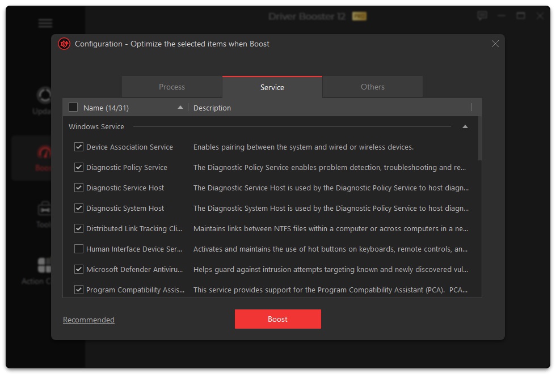The image size is (556, 374).
Task: Click the Description column header
Action: click(212, 108)
